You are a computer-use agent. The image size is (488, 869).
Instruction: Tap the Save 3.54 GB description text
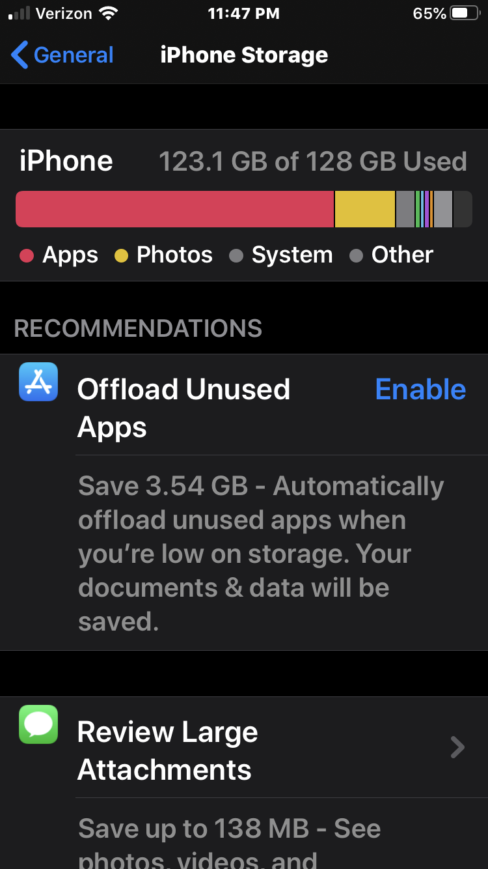pos(261,554)
